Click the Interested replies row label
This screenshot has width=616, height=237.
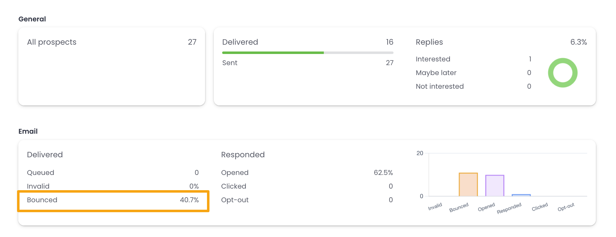433,59
